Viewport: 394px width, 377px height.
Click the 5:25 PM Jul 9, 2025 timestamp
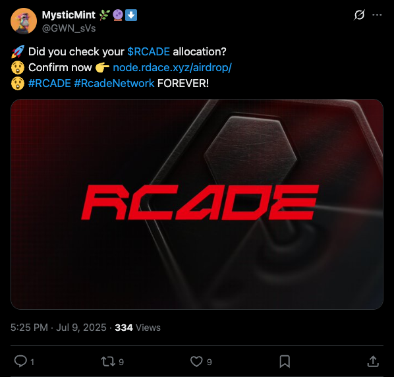(x=59, y=328)
